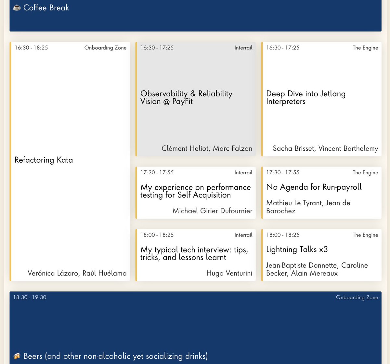Click Onboarding Zone label on Beers session

point(357,297)
